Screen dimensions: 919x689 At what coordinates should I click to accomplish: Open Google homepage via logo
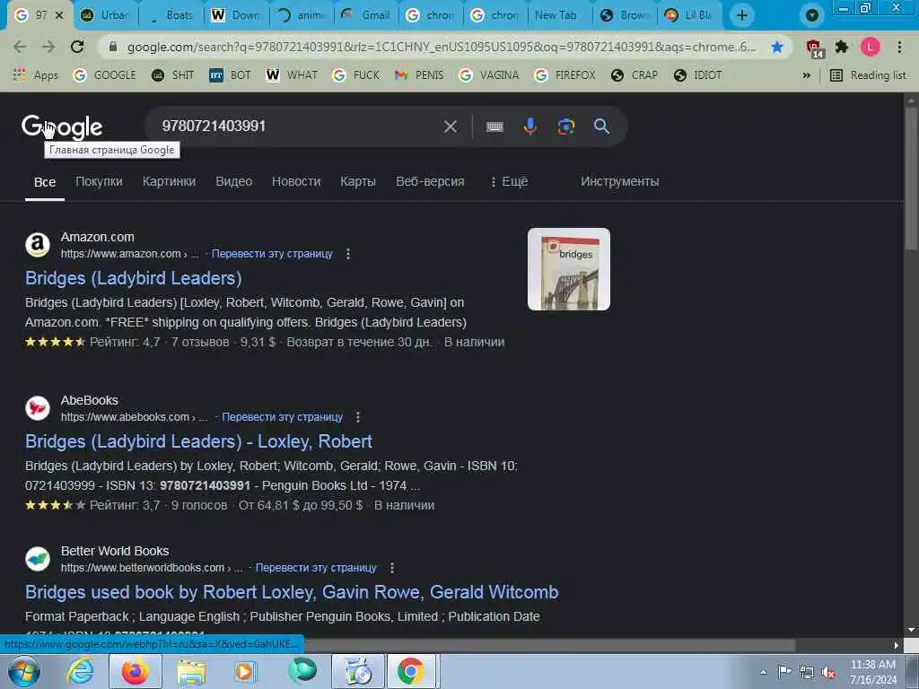62,127
